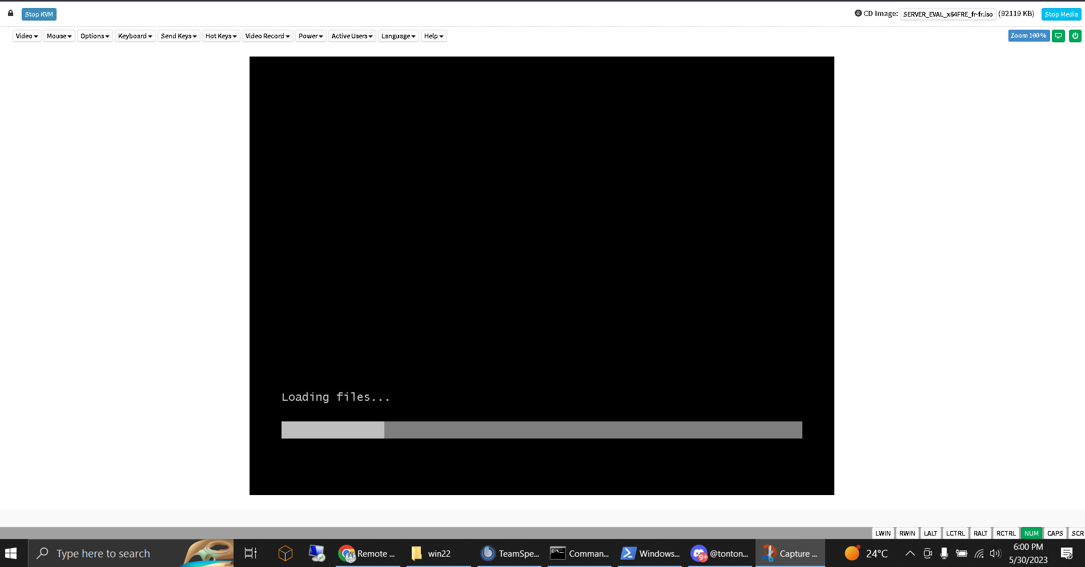Click the green monitor display icon
1085x567 pixels.
1058,36
